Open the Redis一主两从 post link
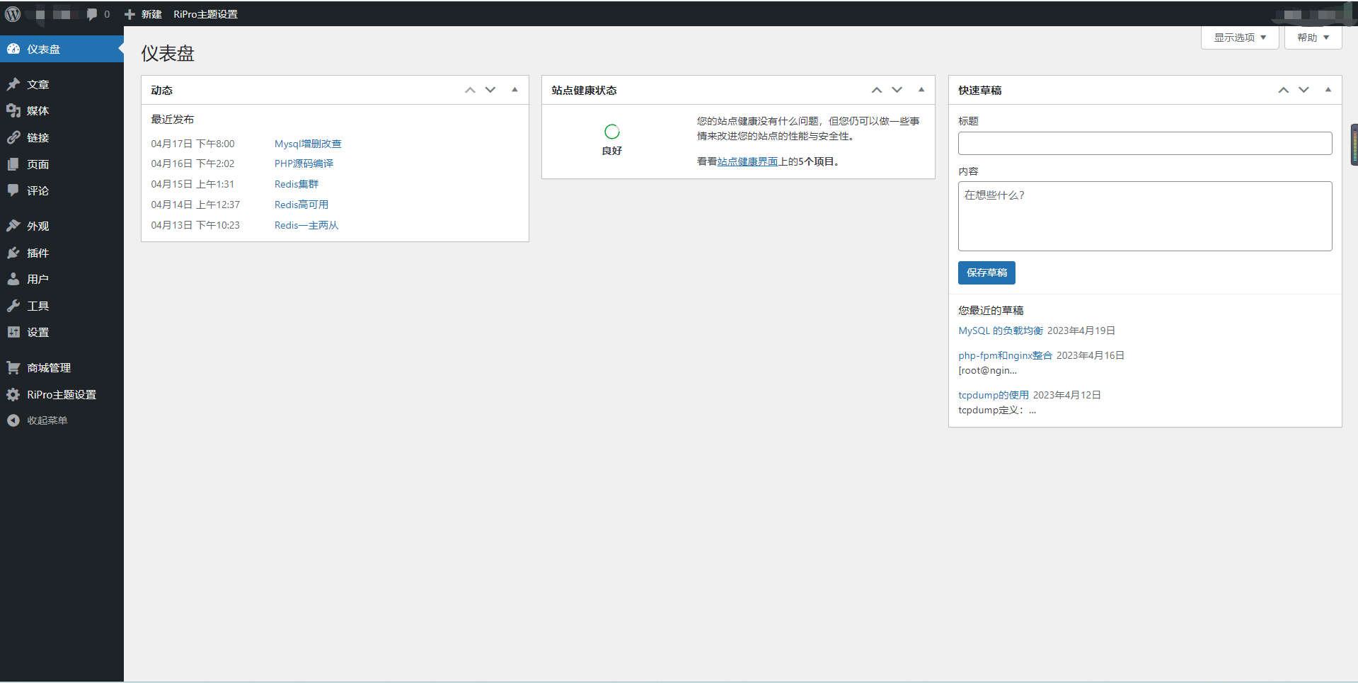This screenshot has width=1358, height=683. pyautogui.click(x=306, y=225)
